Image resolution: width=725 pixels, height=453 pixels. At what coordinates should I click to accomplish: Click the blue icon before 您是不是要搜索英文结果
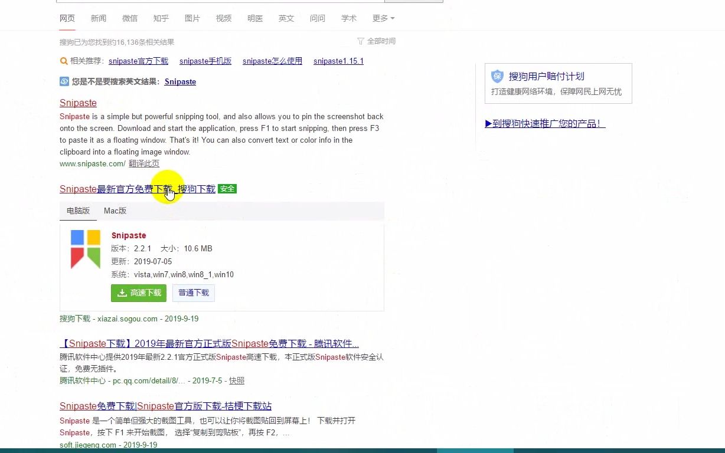pos(64,81)
